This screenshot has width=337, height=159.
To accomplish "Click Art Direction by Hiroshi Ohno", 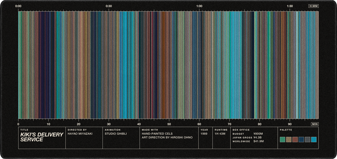I will tap(167, 138).
